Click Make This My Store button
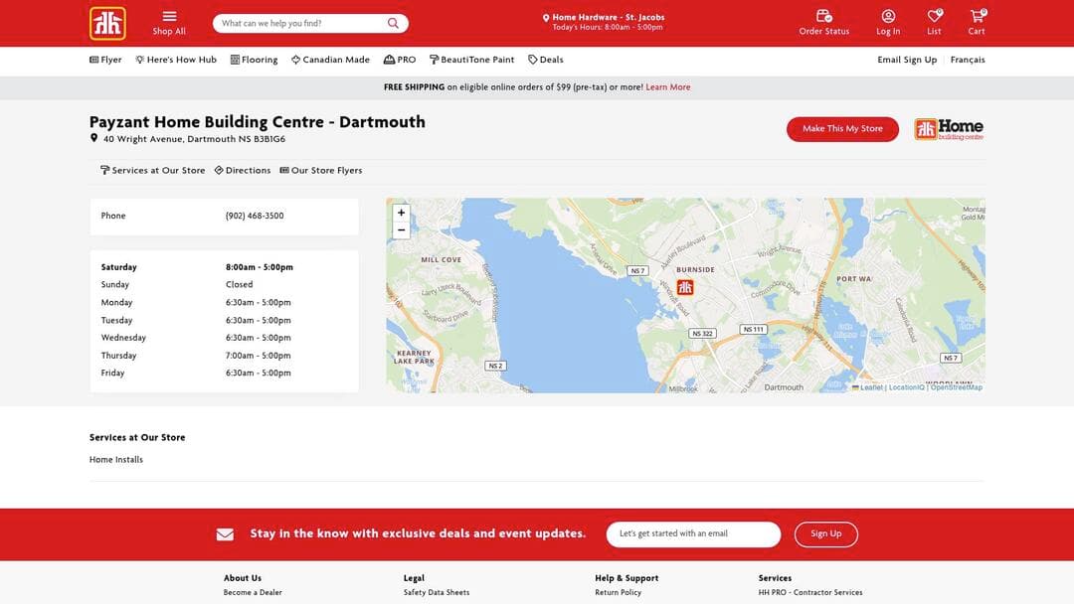This screenshot has height=604, width=1074. [x=842, y=128]
